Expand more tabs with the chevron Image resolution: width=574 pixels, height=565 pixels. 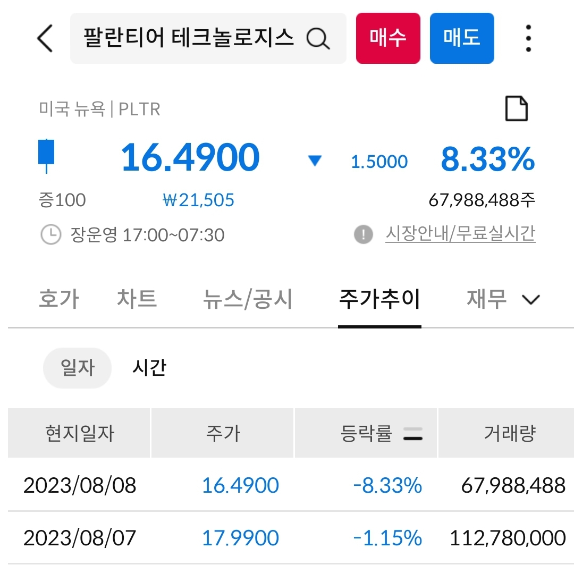click(x=531, y=300)
